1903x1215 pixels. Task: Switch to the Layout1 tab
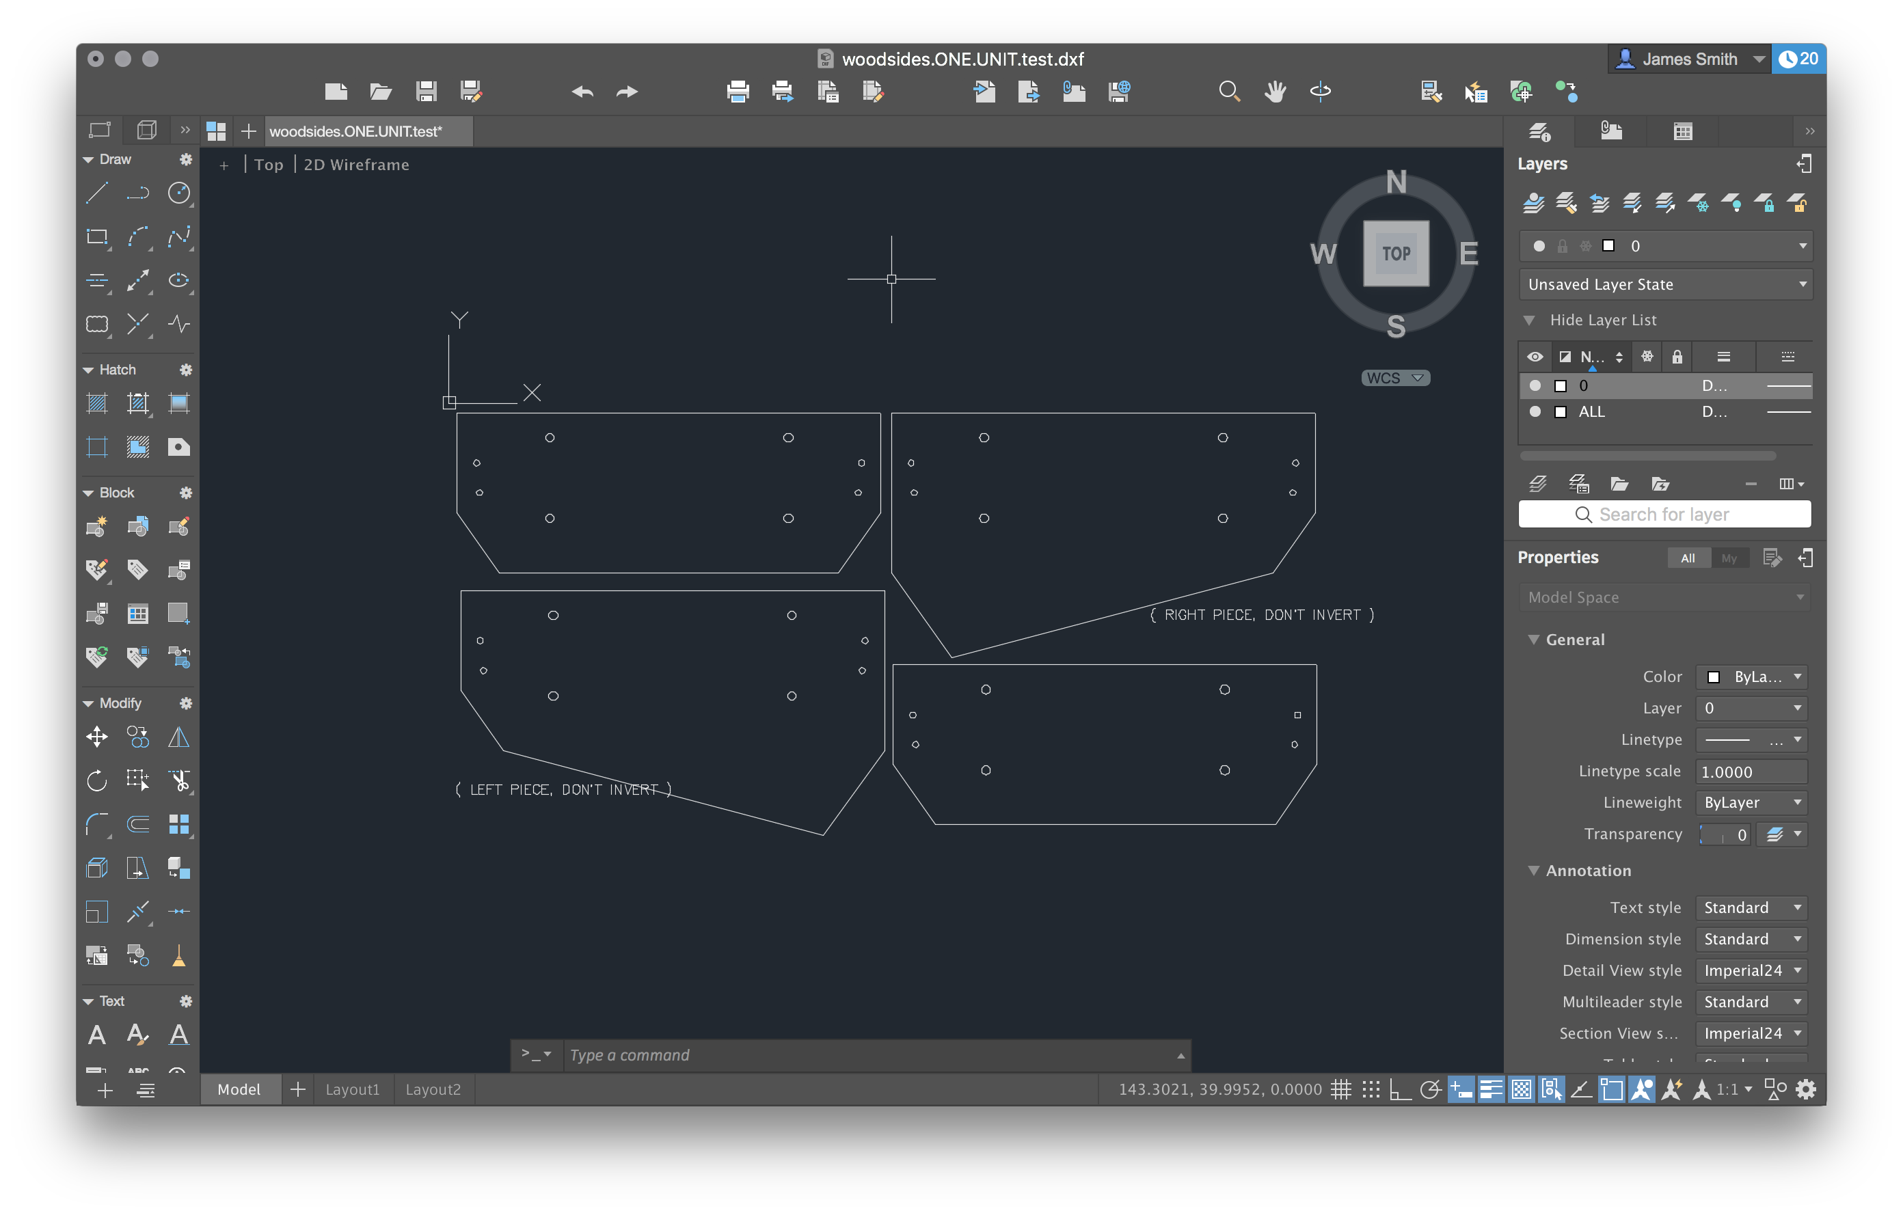pos(353,1089)
